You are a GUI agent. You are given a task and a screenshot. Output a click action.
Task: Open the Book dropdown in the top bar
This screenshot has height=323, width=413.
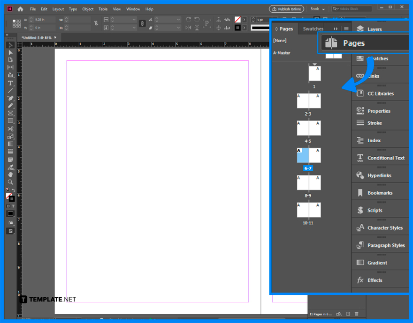pos(318,8)
